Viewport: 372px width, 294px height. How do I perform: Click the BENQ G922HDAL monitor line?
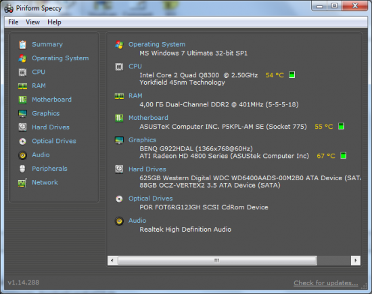pyautogui.click(x=196, y=149)
